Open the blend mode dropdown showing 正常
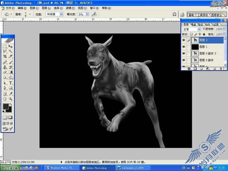The image size is (228, 171). (191, 29)
